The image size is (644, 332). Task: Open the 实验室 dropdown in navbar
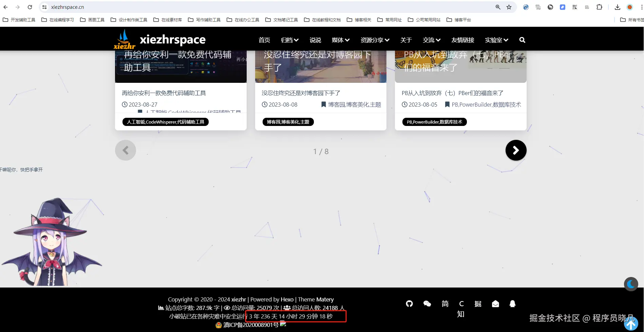(496, 40)
